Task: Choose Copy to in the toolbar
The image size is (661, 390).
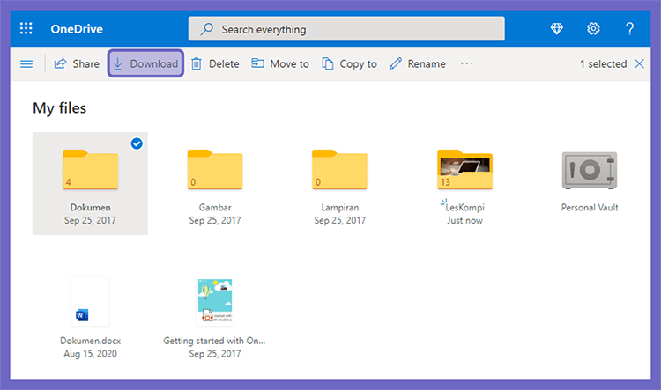Action: [x=350, y=63]
